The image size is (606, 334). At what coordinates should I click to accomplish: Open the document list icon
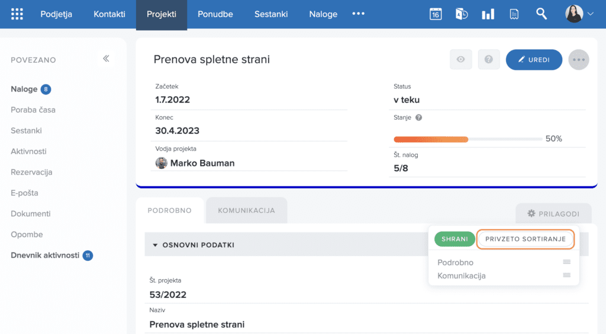click(x=514, y=14)
